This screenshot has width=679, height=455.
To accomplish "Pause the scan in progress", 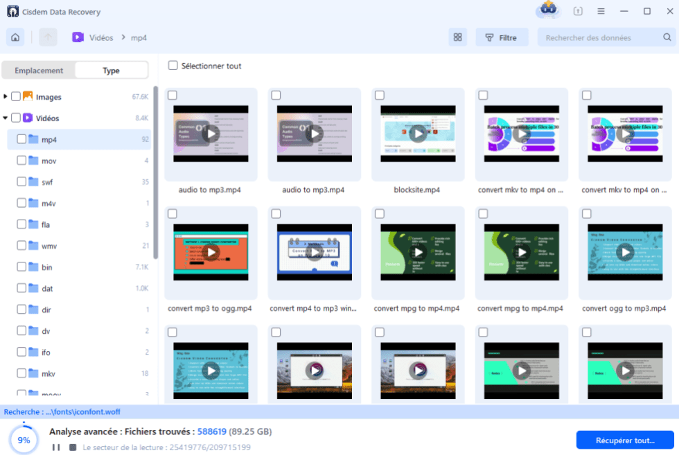I will point(56,447).
